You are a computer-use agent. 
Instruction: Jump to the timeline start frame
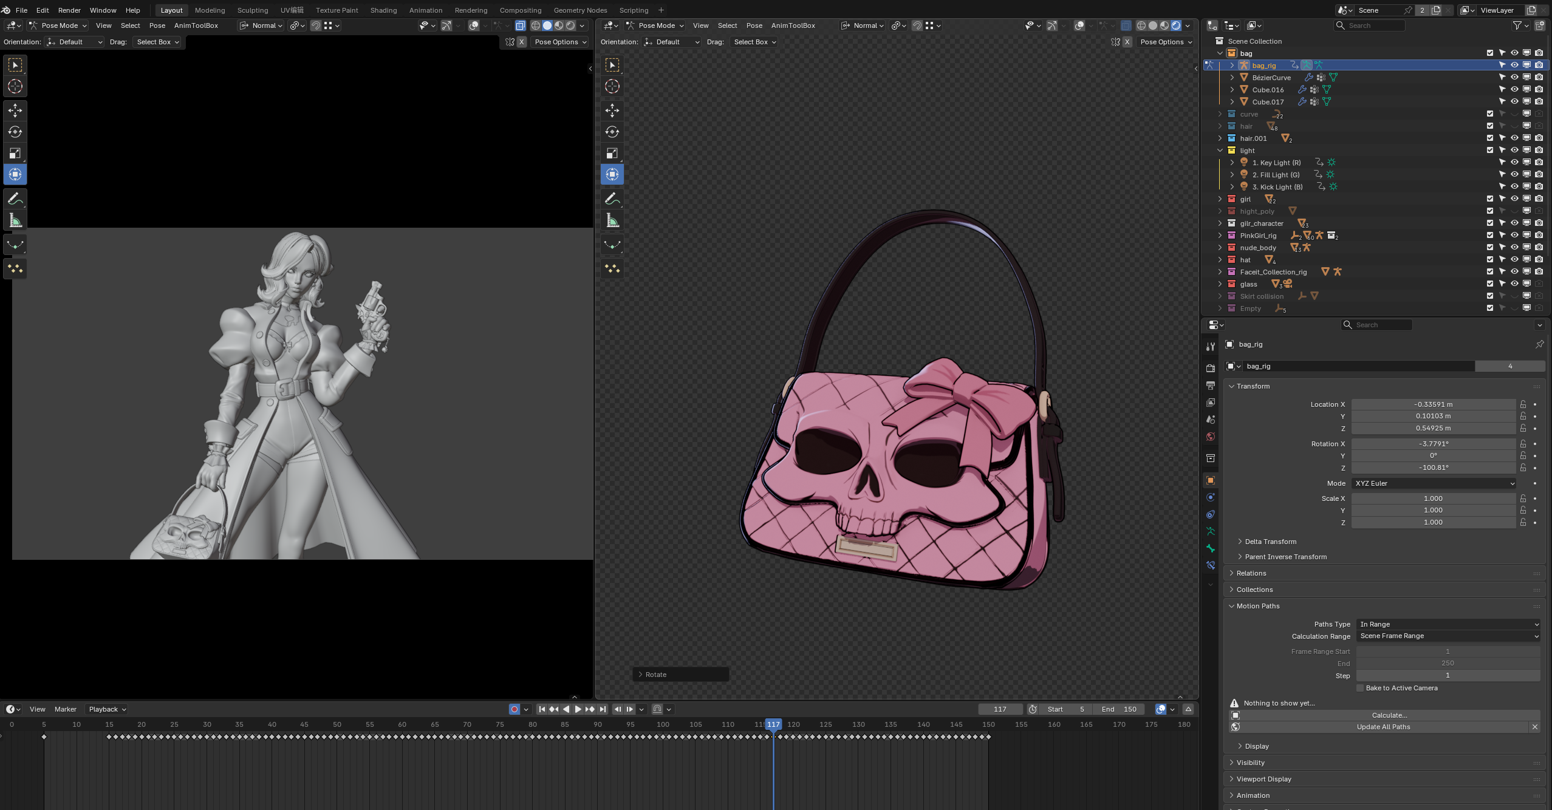[x=542, y=709]
